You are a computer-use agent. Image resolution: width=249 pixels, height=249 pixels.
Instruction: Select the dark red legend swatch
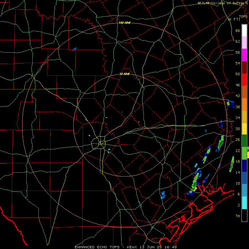[244, 68]
